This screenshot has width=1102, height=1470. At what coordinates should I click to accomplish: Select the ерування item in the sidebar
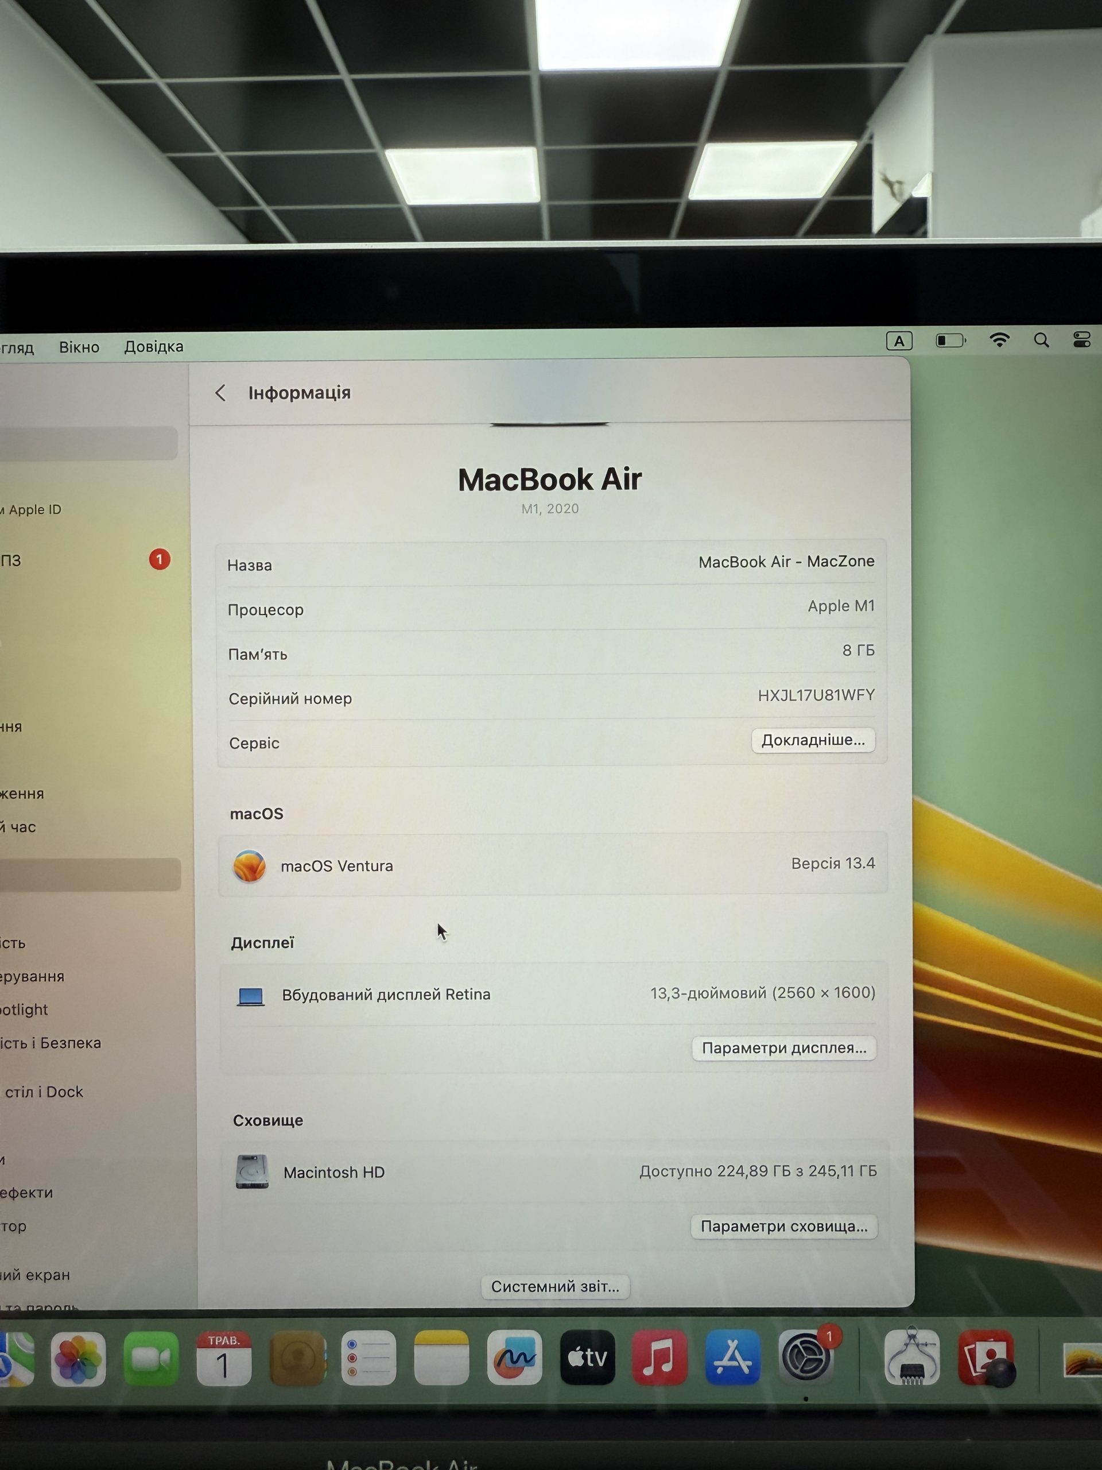[x=32, y=976]
